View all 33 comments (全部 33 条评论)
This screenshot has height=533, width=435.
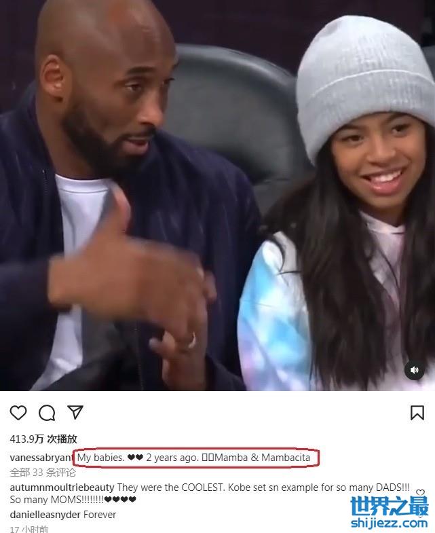[x=43, y=473]
